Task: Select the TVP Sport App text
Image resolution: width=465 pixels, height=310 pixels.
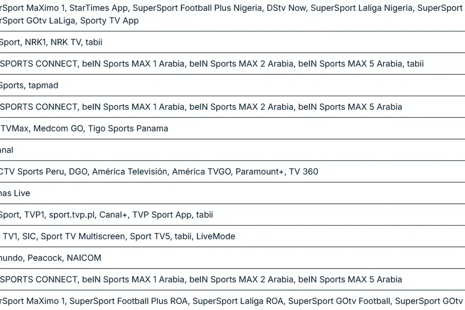Action: pos(162,215)
